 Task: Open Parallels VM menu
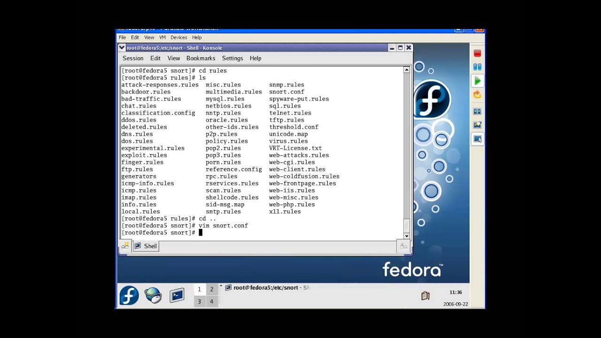coord(162,38)
